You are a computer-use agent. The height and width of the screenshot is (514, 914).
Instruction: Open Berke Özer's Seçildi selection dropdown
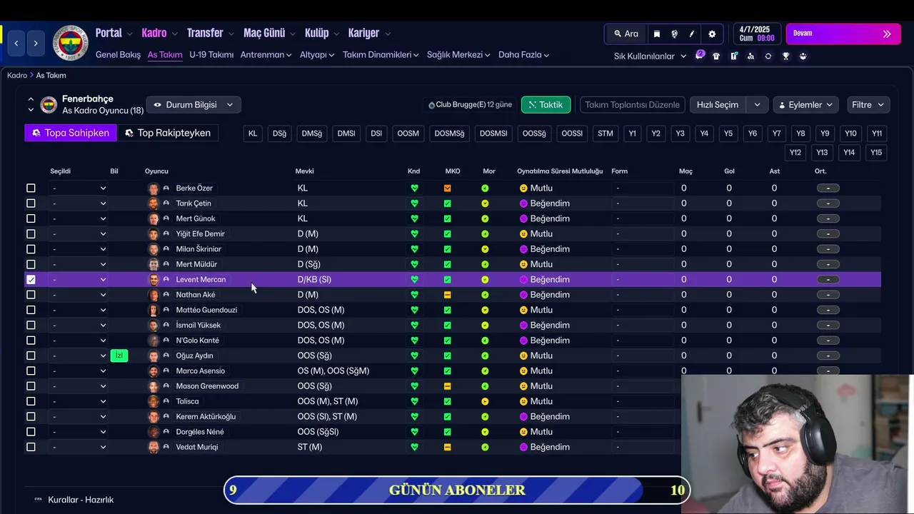pyautogui.click(x=79, y=188)
